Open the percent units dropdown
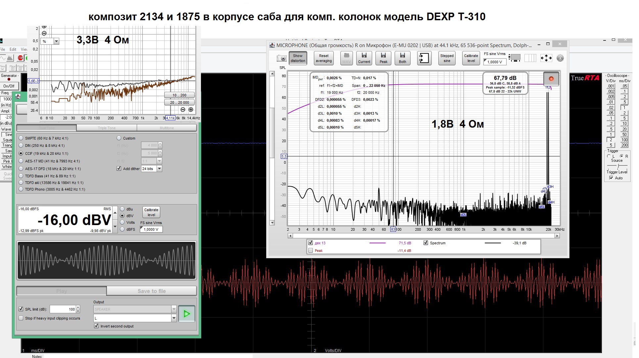This screenshot has width=639, height=358. click(56, 41)
